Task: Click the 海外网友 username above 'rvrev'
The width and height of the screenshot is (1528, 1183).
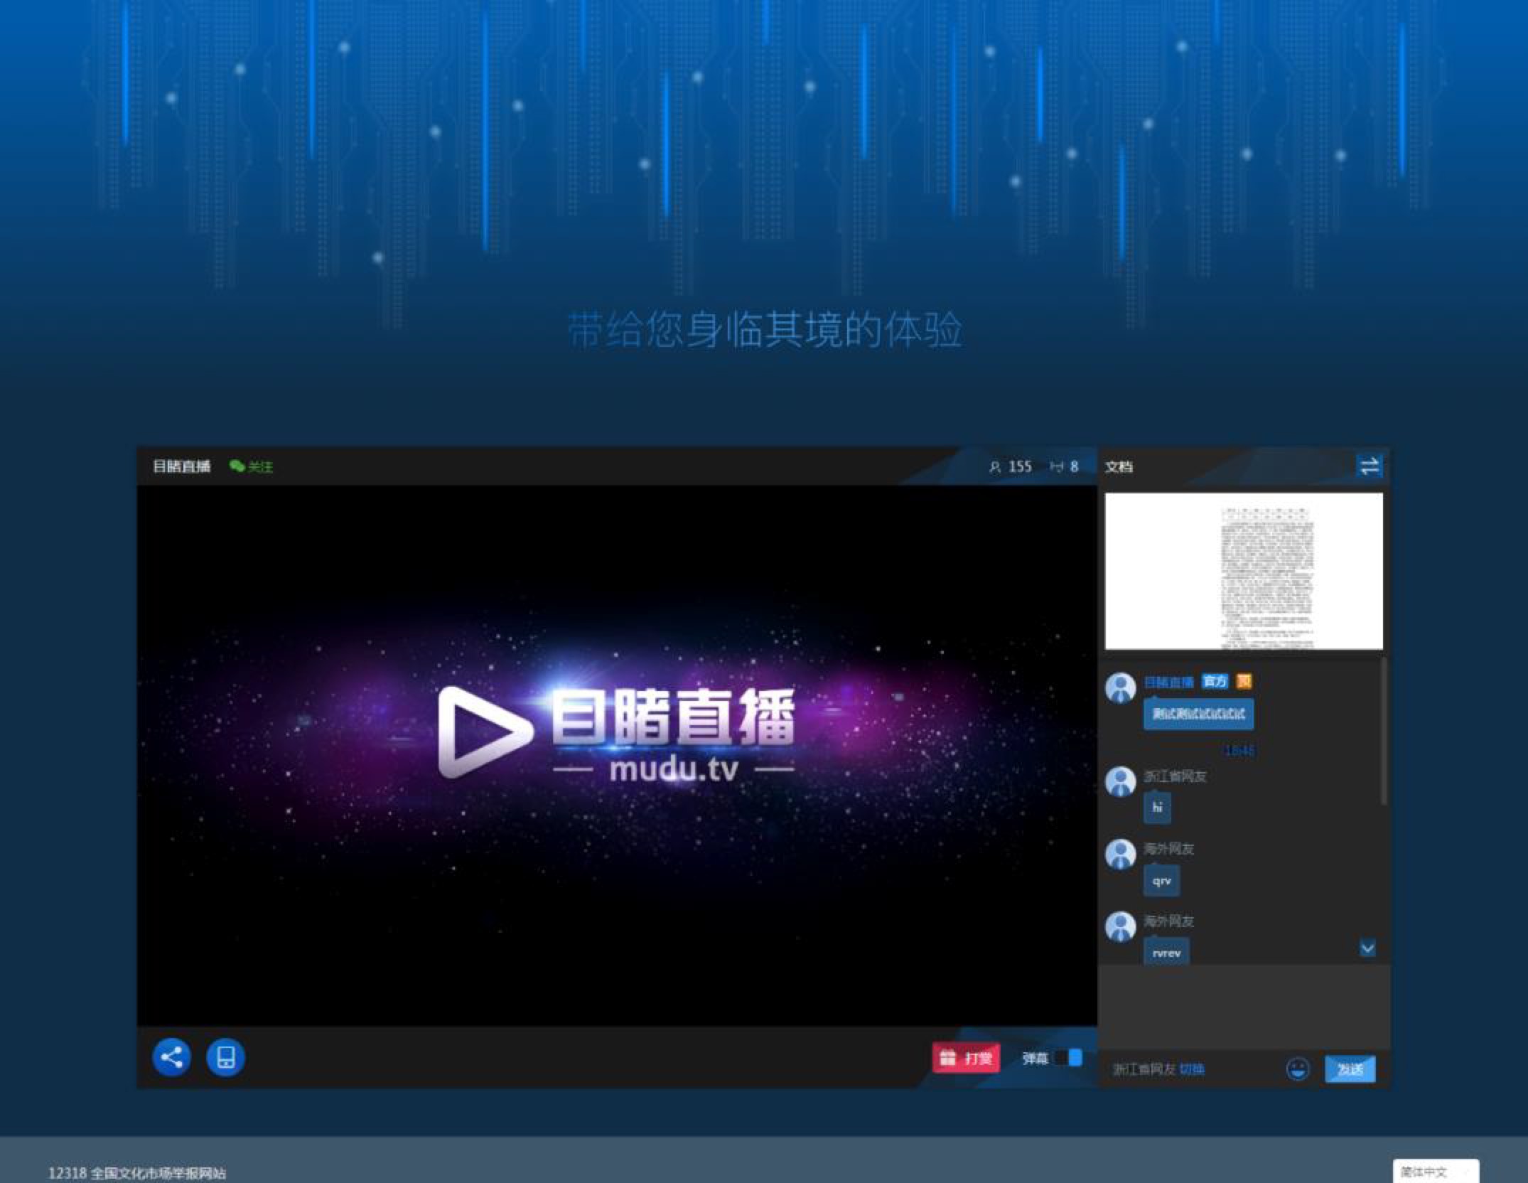Action: tap(1168, 921)
